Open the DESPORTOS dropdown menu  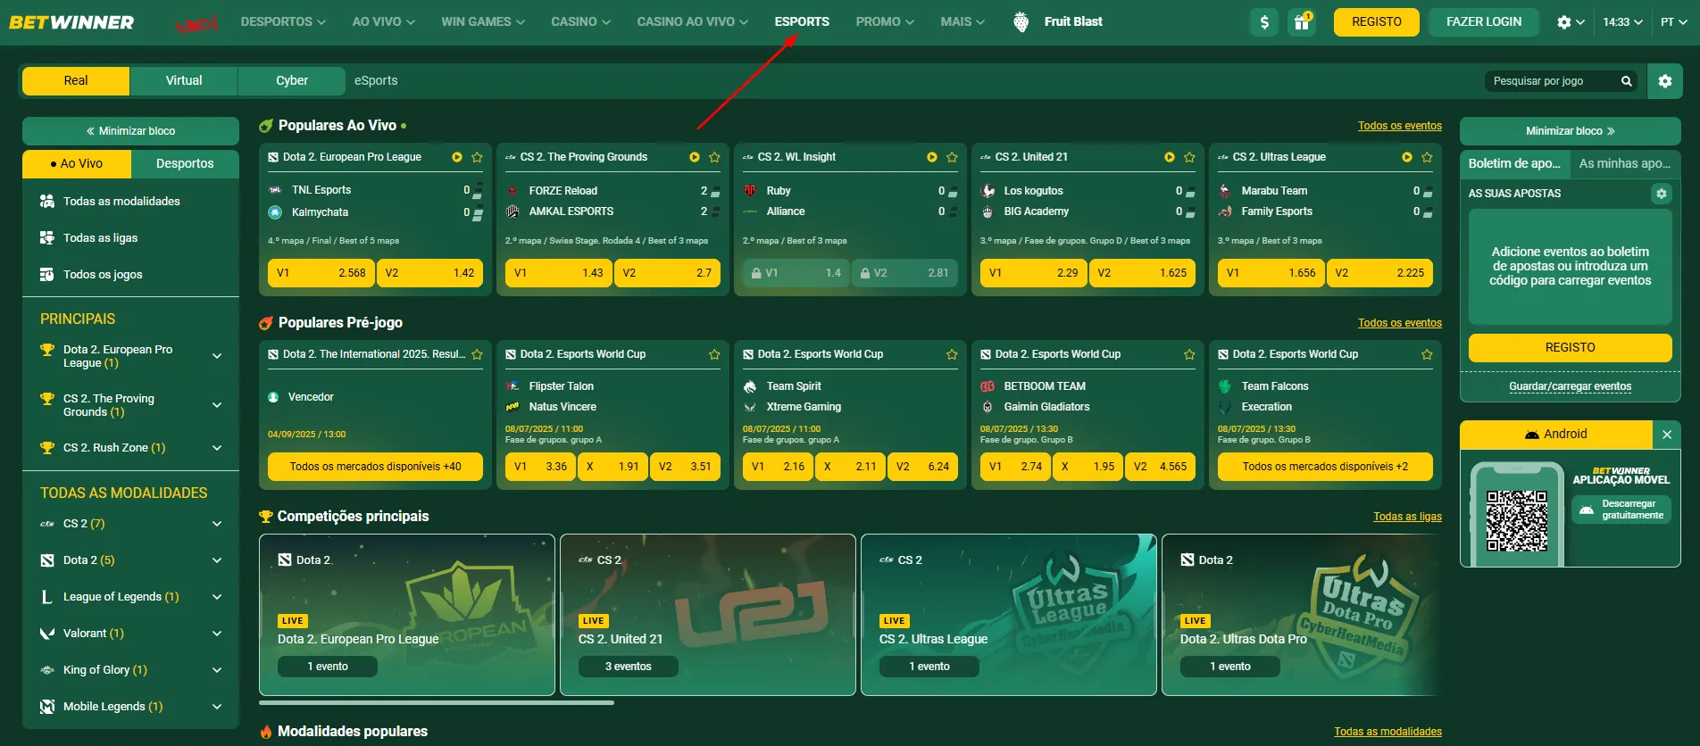point(283,21)
